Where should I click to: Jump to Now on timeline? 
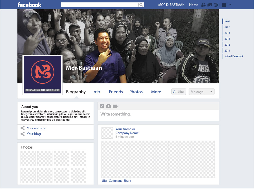pos(227,21)
